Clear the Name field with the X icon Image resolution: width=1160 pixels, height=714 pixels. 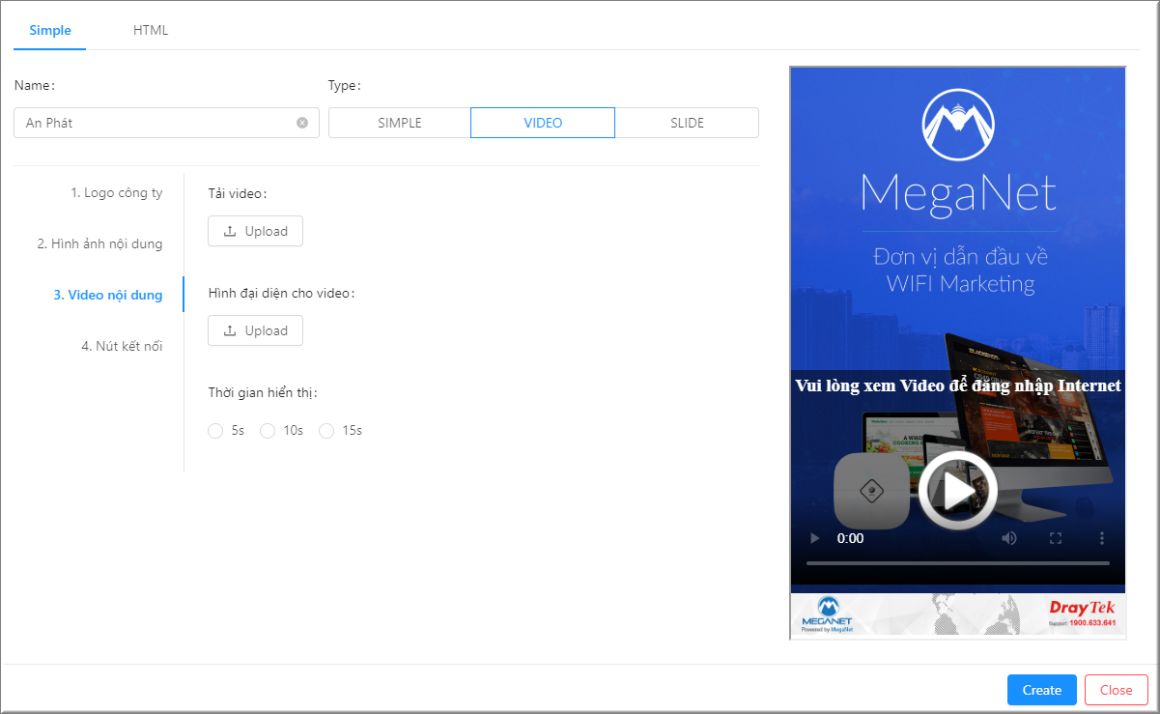pos(302,123)
